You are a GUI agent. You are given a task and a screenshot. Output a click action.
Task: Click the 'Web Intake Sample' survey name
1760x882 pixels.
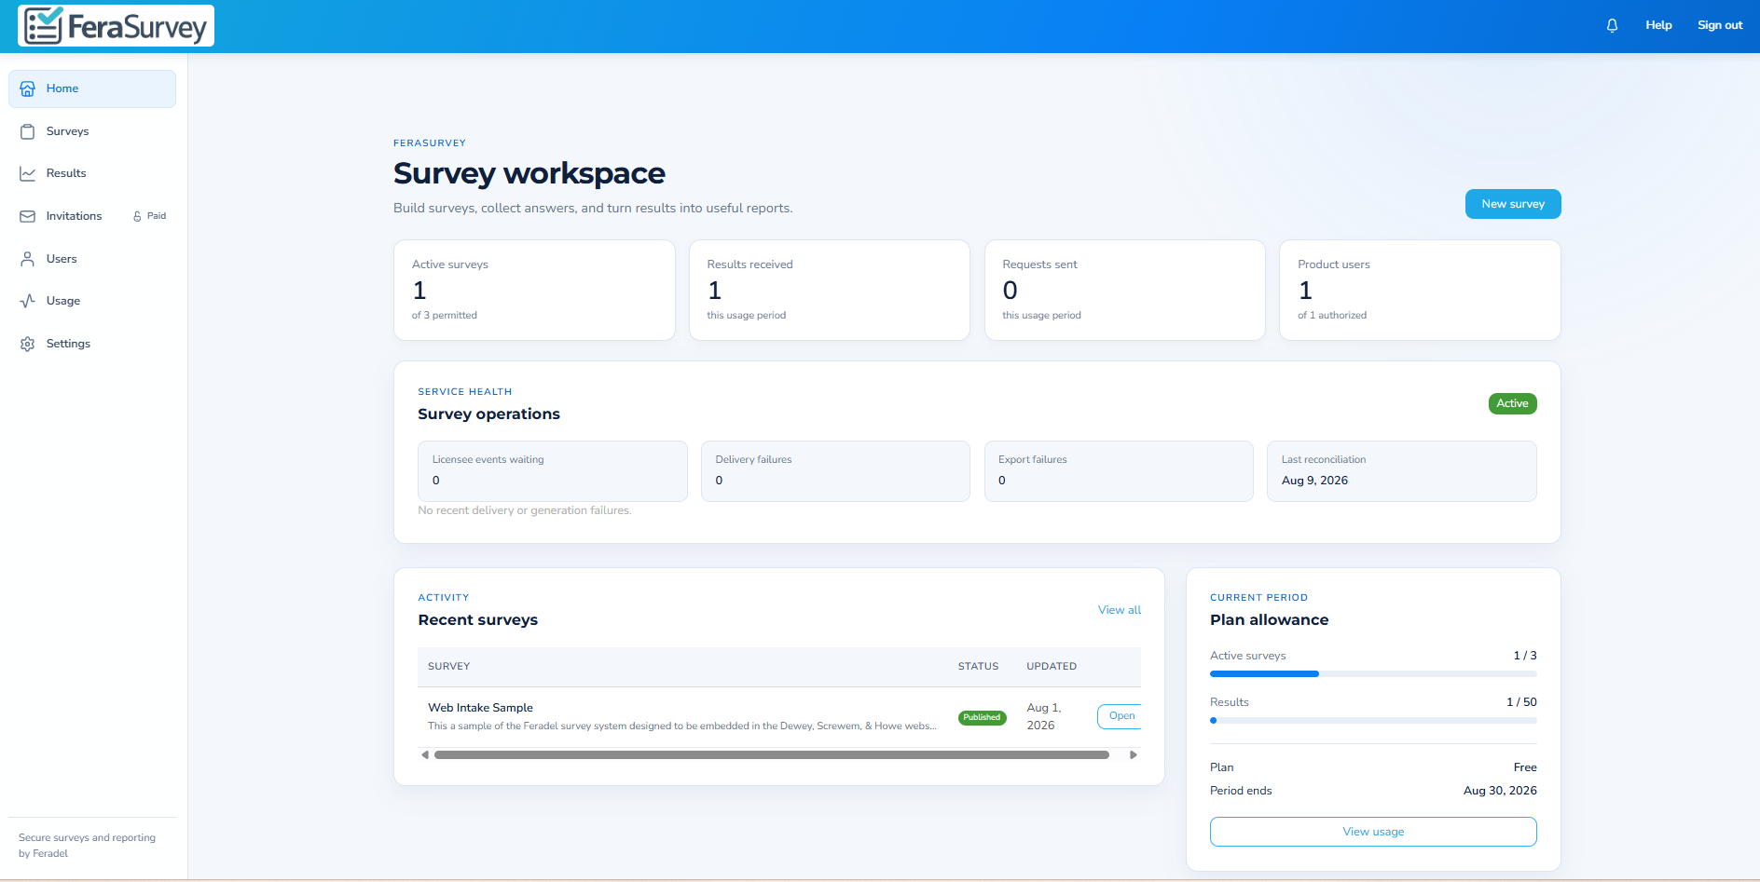[x=480, y=708]
